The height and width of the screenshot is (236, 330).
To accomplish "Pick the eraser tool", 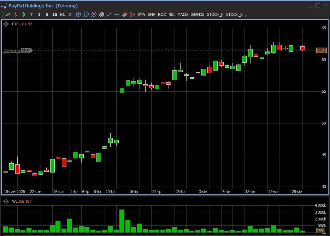I will pos(125,14).
